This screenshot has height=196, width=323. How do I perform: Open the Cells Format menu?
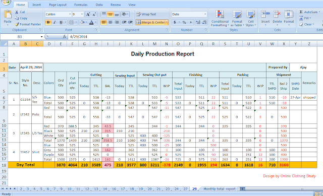289,18
